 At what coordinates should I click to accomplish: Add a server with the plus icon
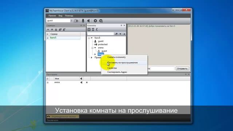(x=48, y=29)
